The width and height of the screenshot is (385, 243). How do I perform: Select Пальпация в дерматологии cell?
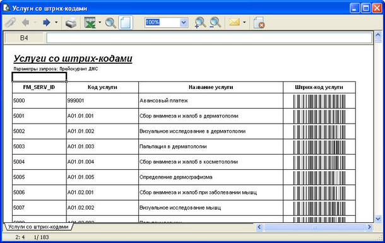211,146
